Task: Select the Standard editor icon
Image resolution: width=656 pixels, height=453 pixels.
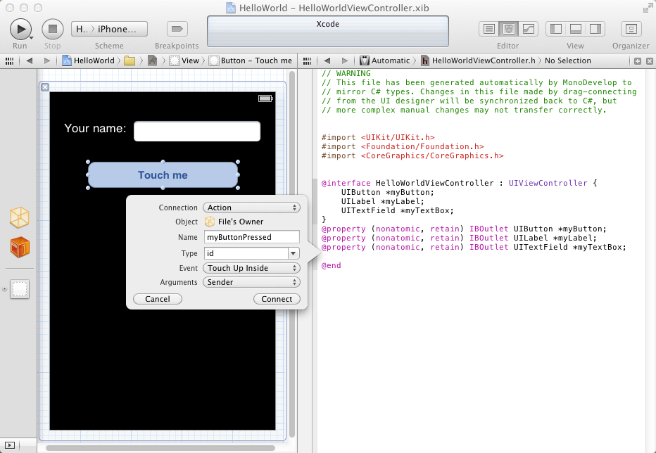Action: 488,29
